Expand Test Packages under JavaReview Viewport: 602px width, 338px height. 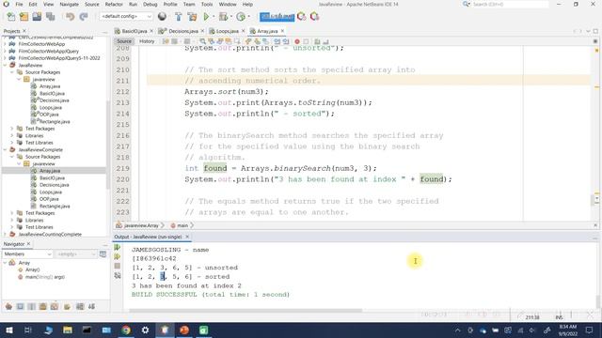[12, 129]
